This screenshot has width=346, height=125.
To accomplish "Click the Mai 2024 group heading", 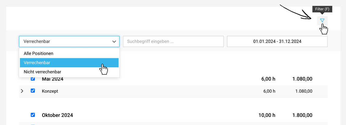I will [53, 79].
